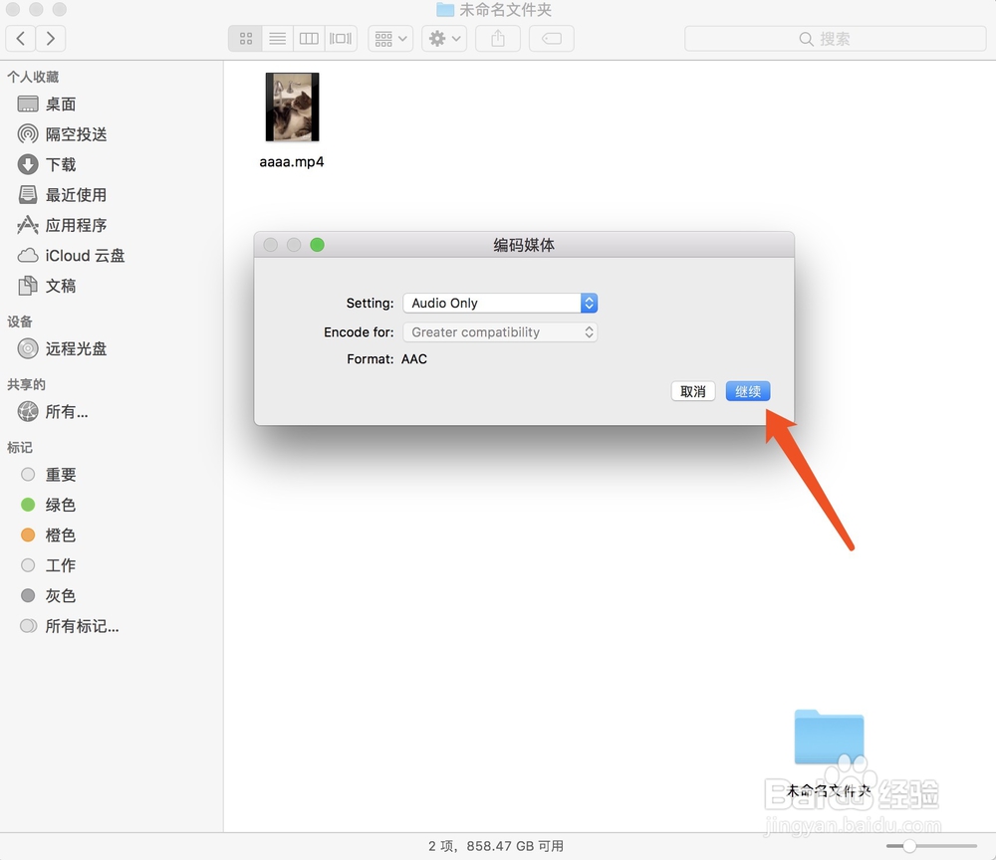
Task: Switch Finder to icon view
Action: click(x=245, y=38)
